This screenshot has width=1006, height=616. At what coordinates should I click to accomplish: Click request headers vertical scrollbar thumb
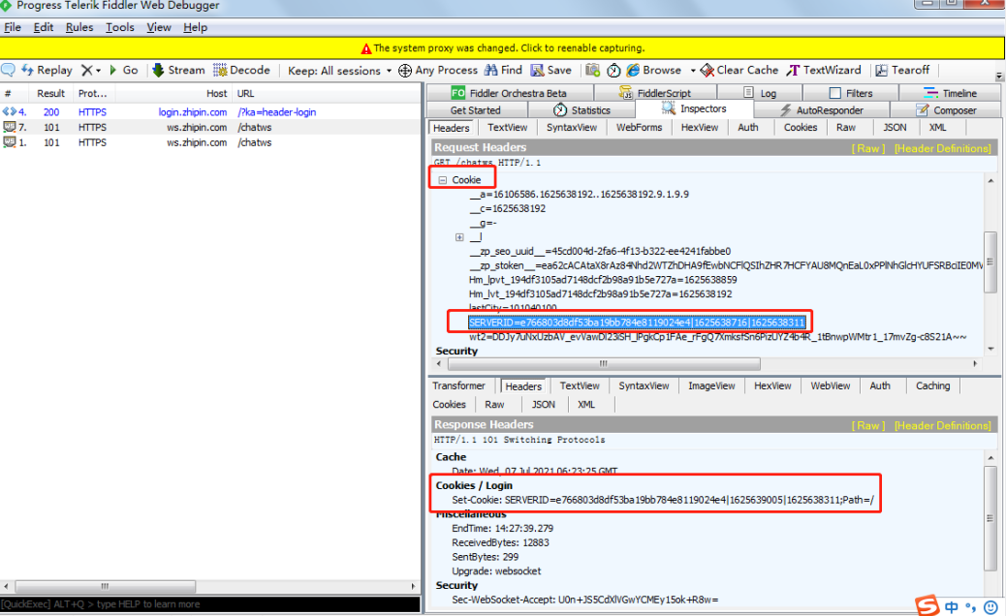[990, 262]
